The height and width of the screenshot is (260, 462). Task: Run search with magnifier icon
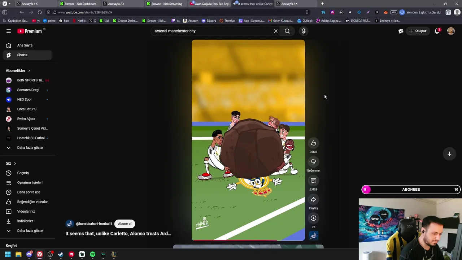(x=287, y=31)
